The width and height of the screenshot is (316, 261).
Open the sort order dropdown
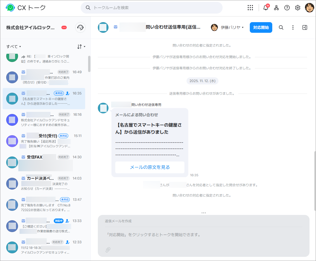coord(81,47)
